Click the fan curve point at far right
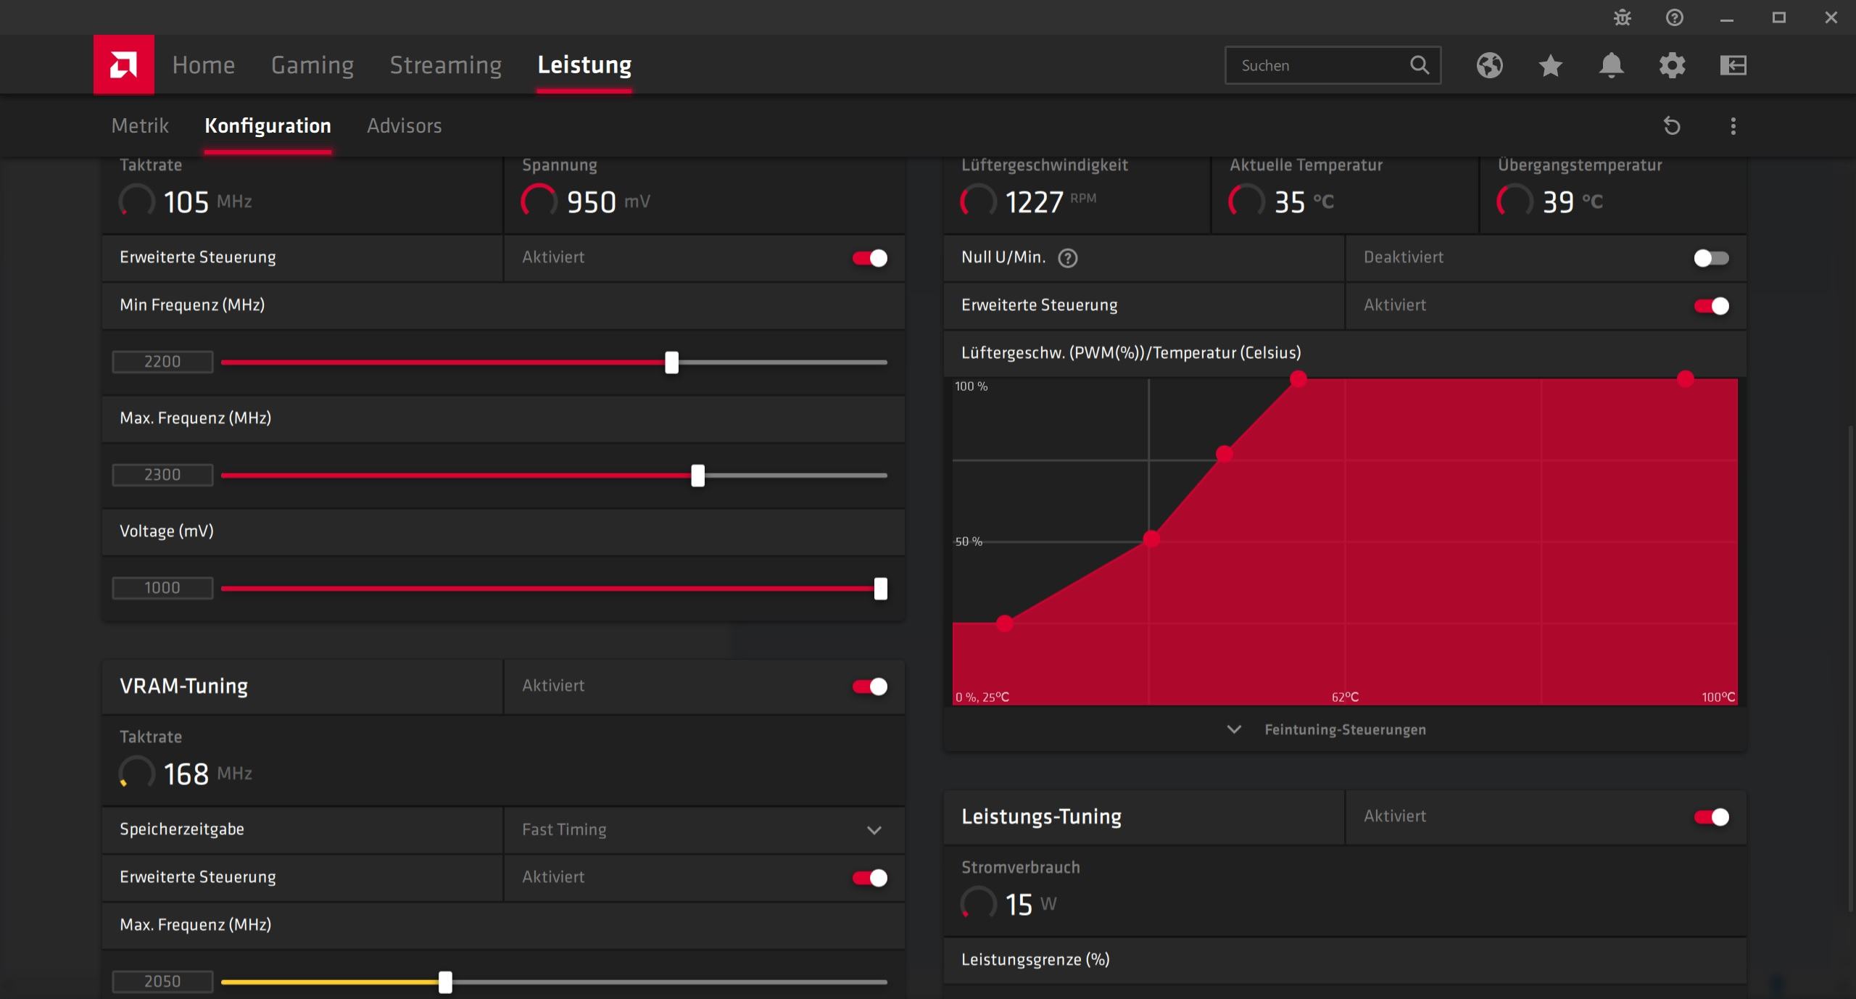The image size is (1856, 999). pyautogui.click(x=1686, y=378)
